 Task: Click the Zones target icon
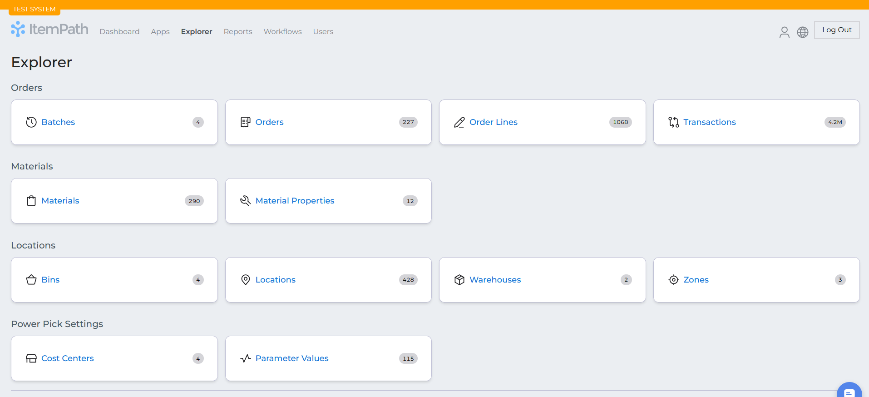(673, 280)
